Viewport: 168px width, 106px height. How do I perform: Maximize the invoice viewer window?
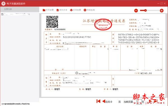click(x=162, y=4)
